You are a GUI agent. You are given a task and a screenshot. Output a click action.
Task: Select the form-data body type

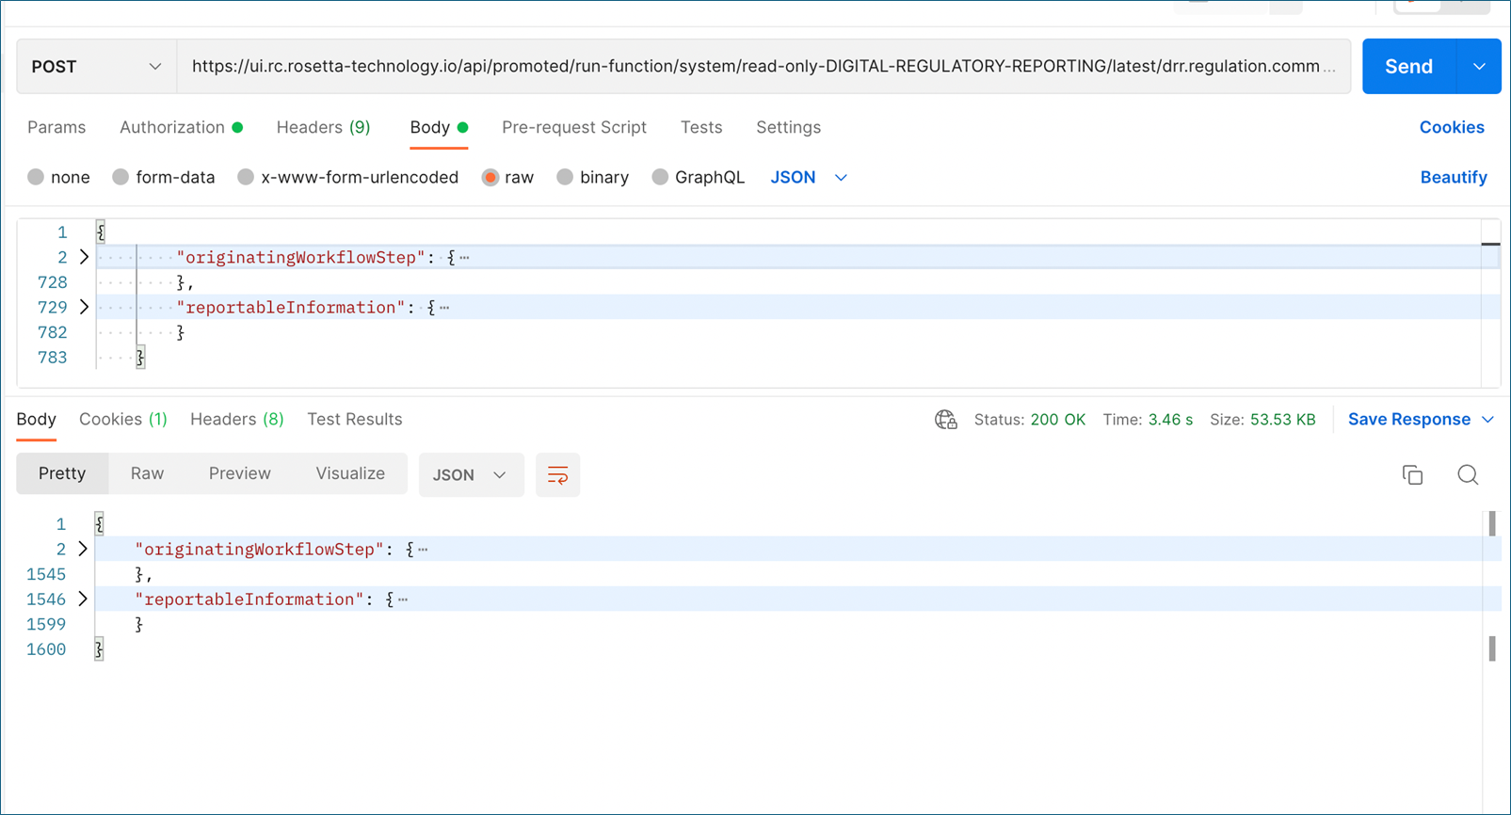121,177
